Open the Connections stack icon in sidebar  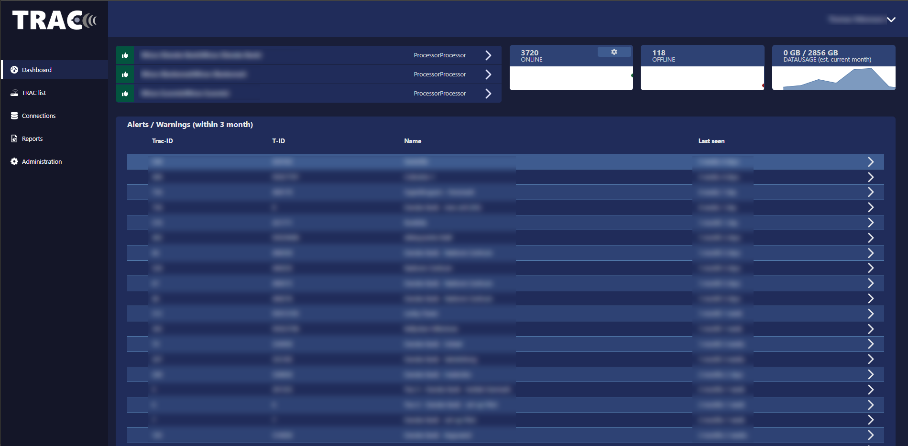[x=15, y=116]
